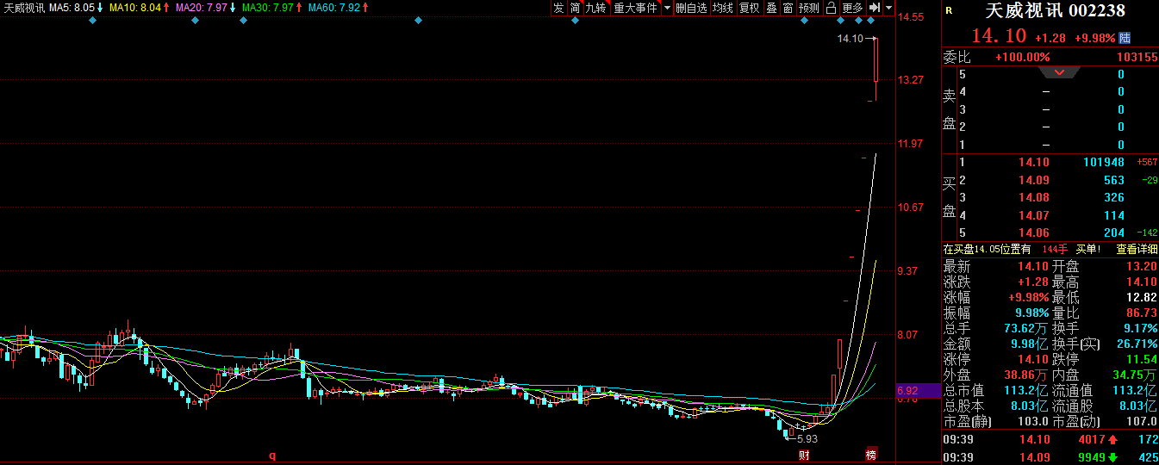Expand the dropdown arrow beside 重大事件
Viewport: 1159px width, 465px height.
(666, 8)
